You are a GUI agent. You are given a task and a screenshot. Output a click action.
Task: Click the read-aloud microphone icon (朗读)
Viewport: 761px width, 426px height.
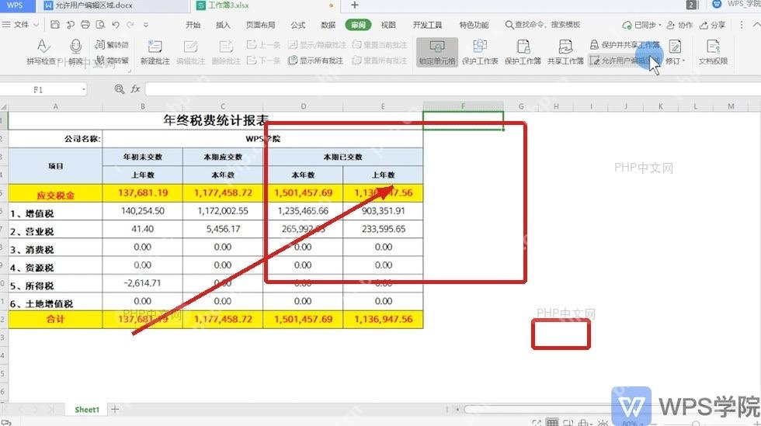point(76,53)
